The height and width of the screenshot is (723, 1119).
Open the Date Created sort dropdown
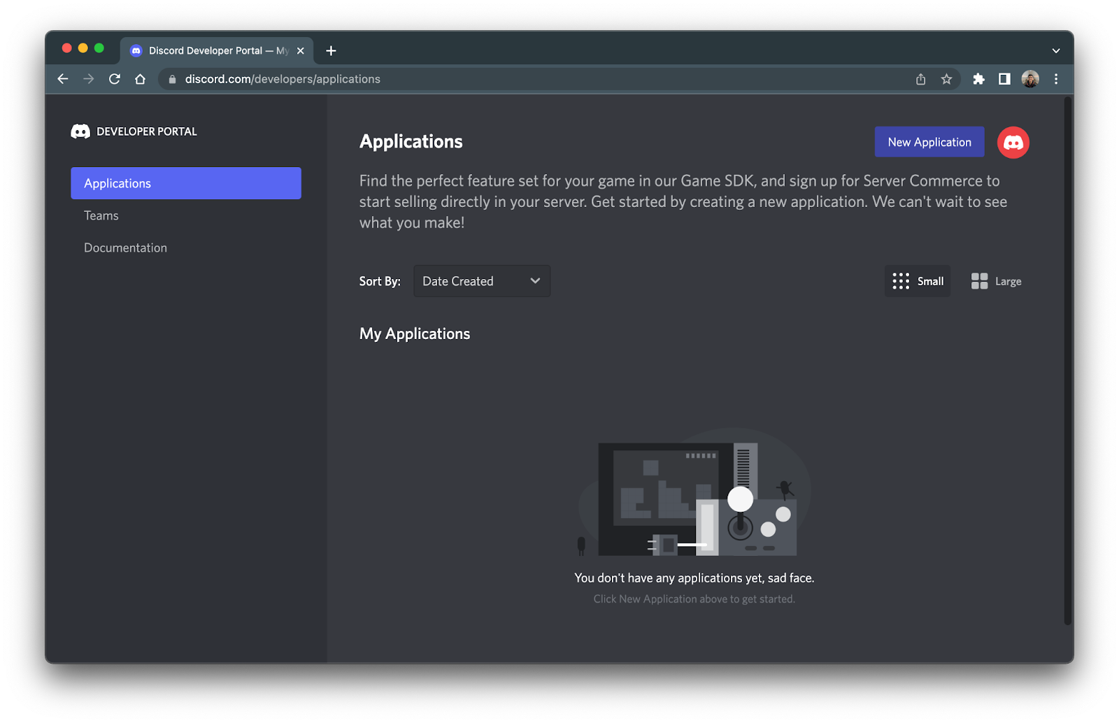click(x=482, y=281)
